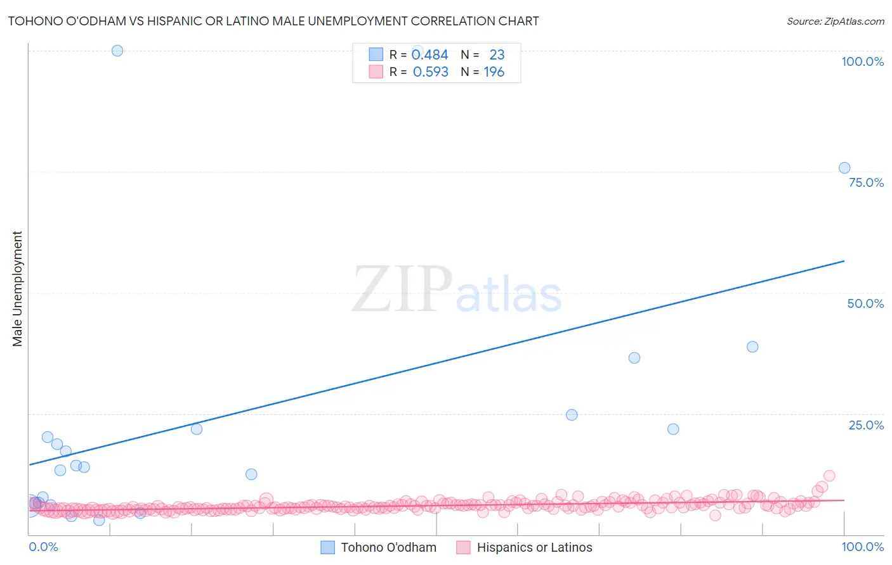Viewport: 892px width, 565px height.
Task: Click the Tohono O'odham legend label
Action: [x=388, y=547]
